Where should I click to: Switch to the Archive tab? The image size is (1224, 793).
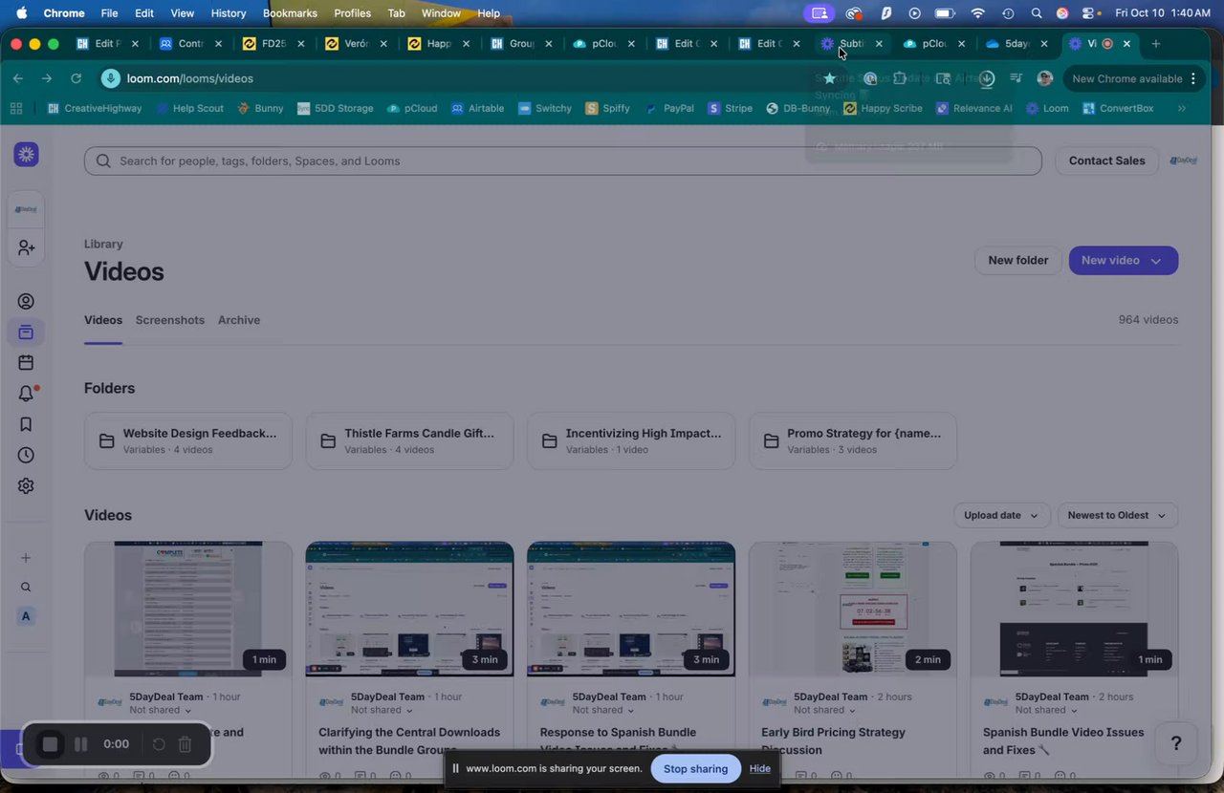239,320
